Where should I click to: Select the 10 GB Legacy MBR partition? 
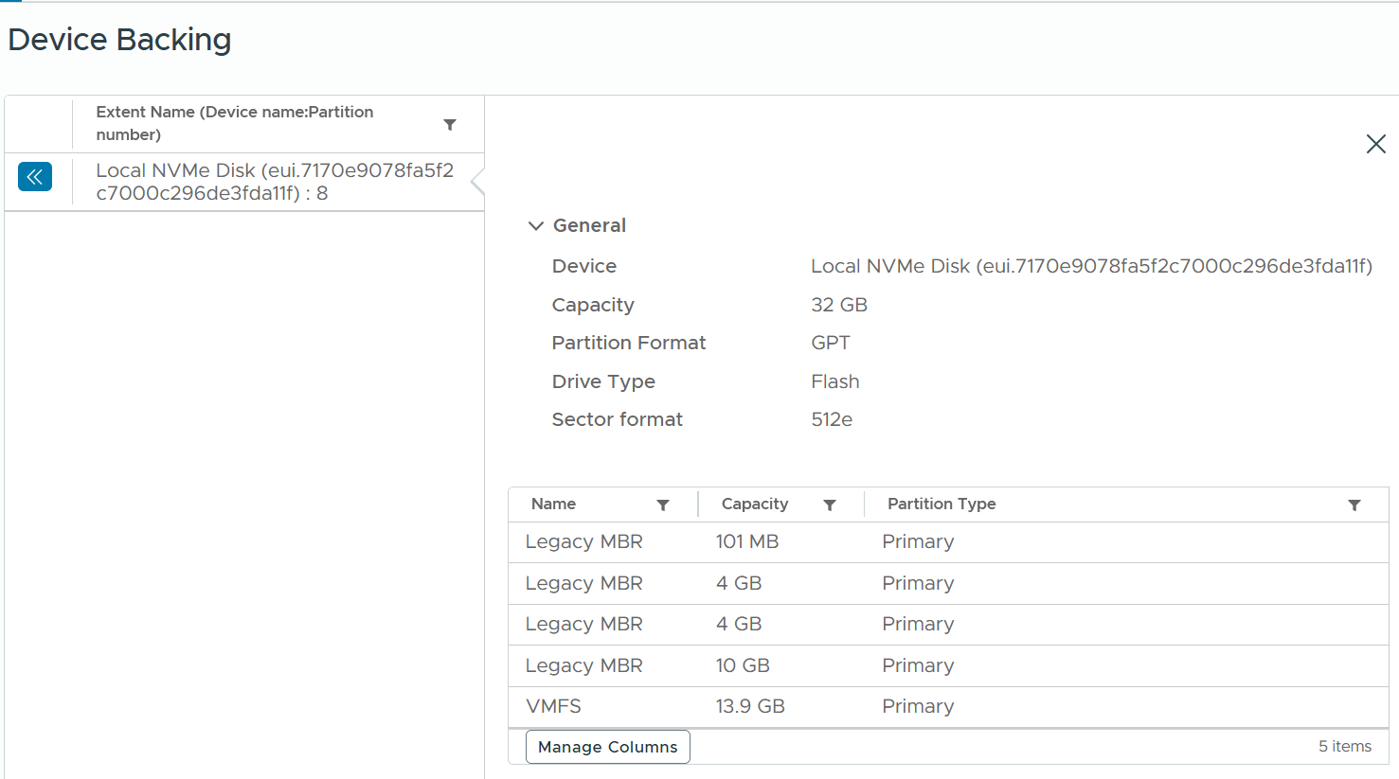pyautogui.click(x=948, y=666)
